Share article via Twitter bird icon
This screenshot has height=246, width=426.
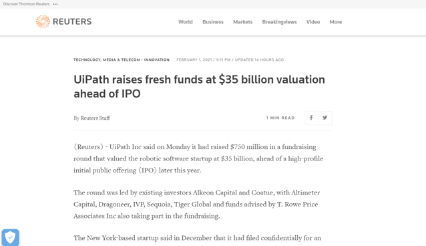[x=325, y=118]
